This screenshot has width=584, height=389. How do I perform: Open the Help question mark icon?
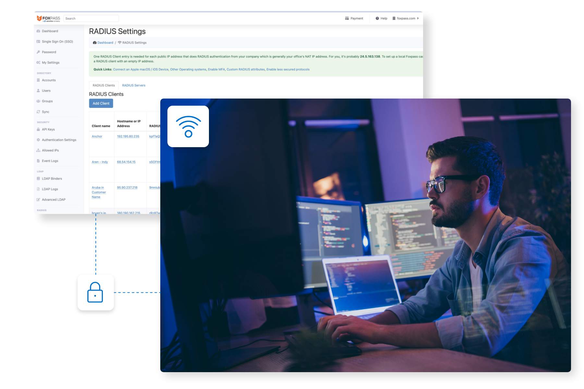pyautogui.click(x=377, y=18)
